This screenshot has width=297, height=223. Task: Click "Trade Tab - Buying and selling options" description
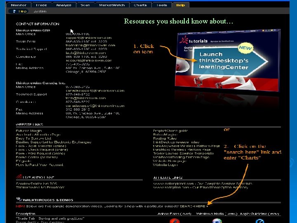click(50, 218)
